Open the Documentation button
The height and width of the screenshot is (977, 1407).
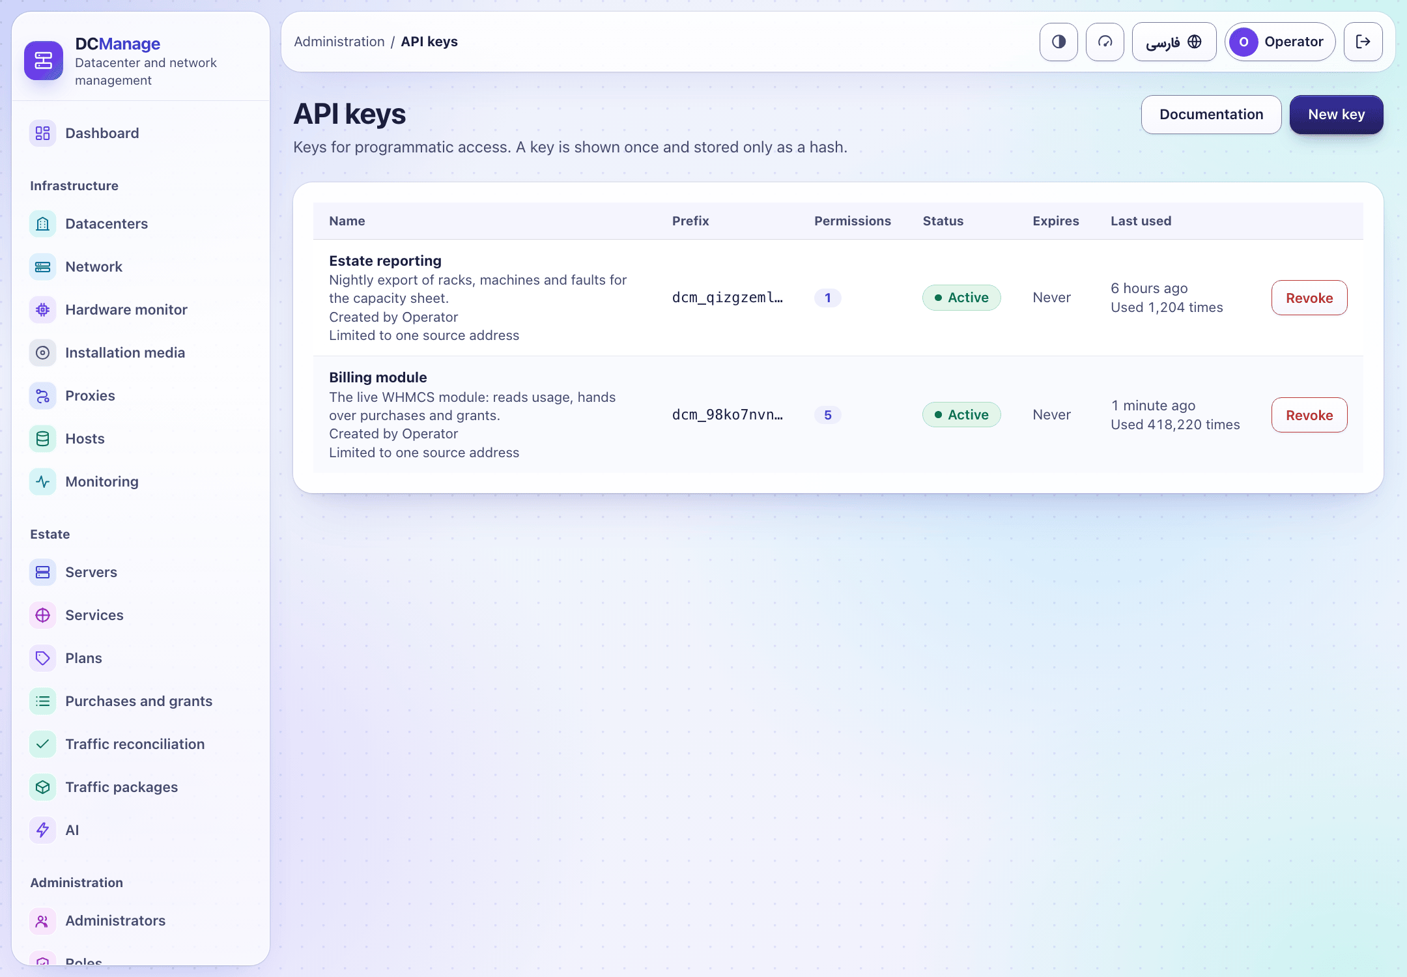1211,115
